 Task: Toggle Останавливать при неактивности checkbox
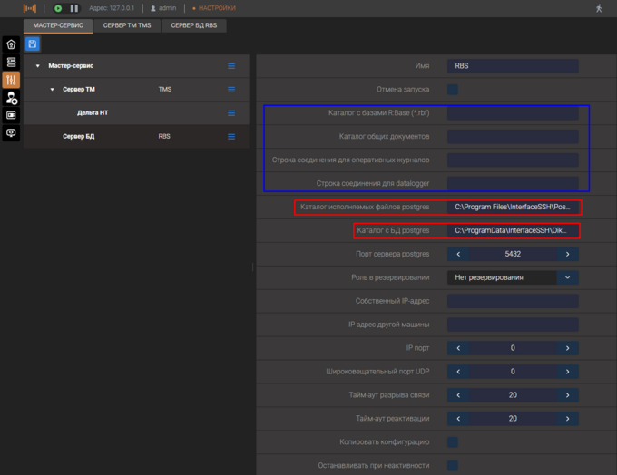click(x=453, y=466)
